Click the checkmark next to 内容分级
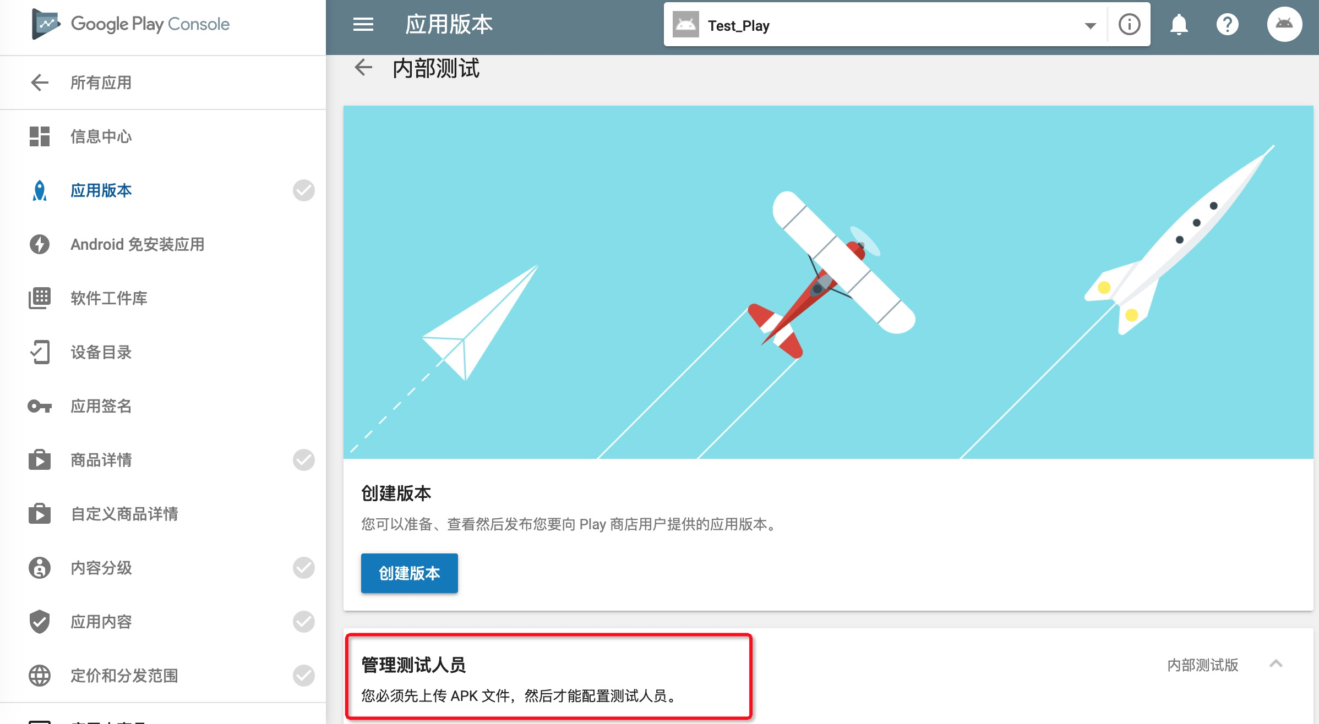The image size is (1319, 724). pyautogui.click(x=303, y=568)
